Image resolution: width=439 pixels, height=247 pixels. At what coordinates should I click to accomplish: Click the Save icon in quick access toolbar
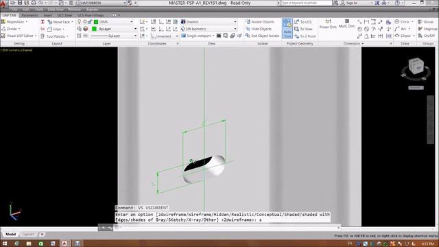[x=20, y=3]
